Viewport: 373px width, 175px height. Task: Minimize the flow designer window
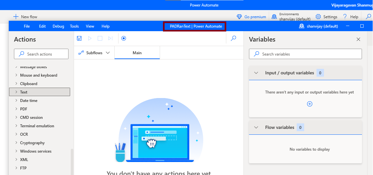click(348, 26)
